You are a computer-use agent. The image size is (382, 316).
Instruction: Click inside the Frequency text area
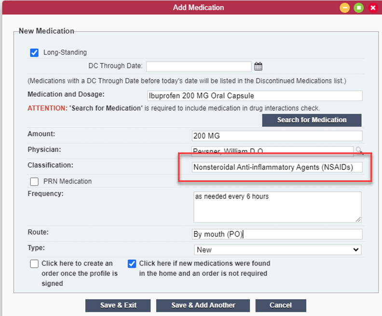tap(277, 207)
